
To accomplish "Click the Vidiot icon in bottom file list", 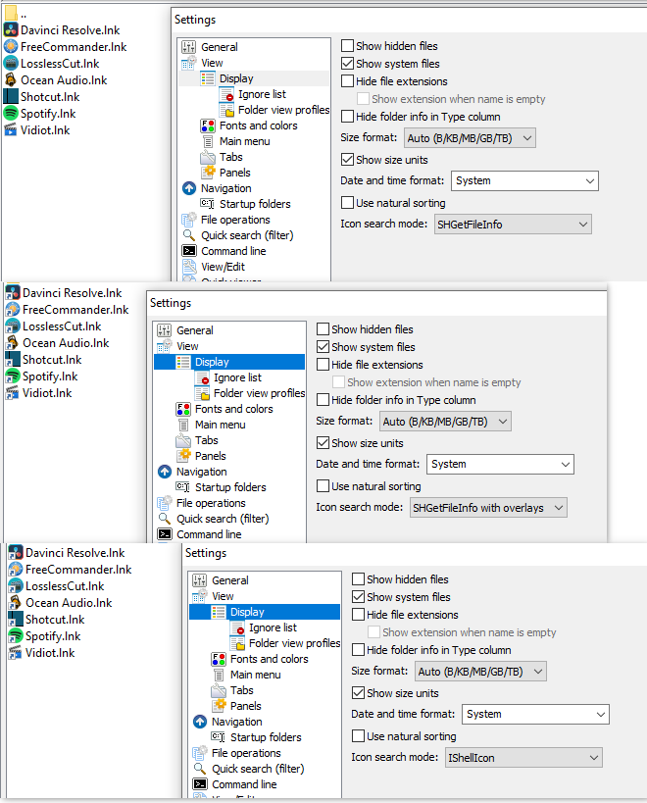I will pos(16,652).
